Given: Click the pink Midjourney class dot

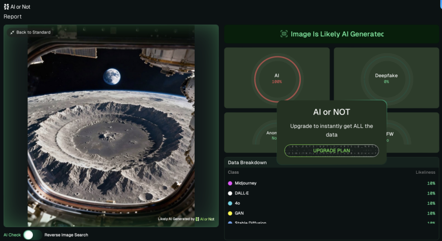Looking at the screenshot, I should tap(230, 183).
